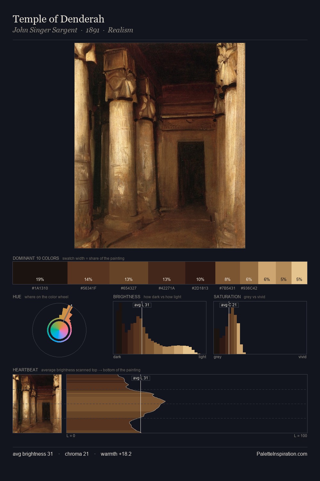
Task: Select the 14% brown swatch #56341F
Action: pyautogui.click(x=88, y=273)
